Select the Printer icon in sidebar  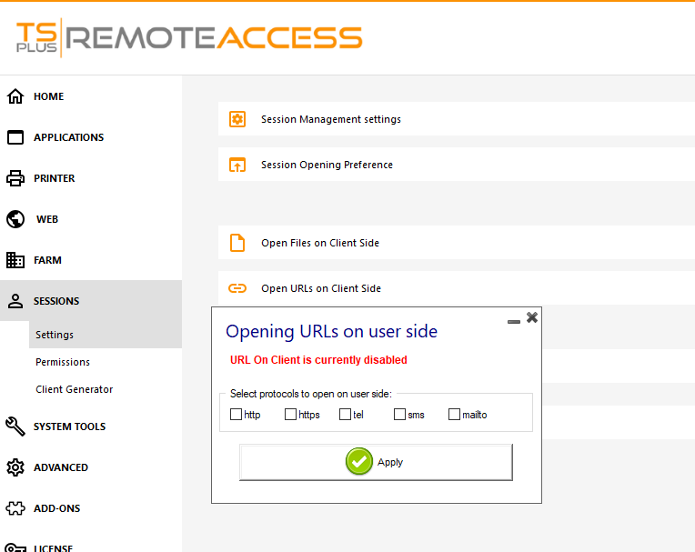15,178
